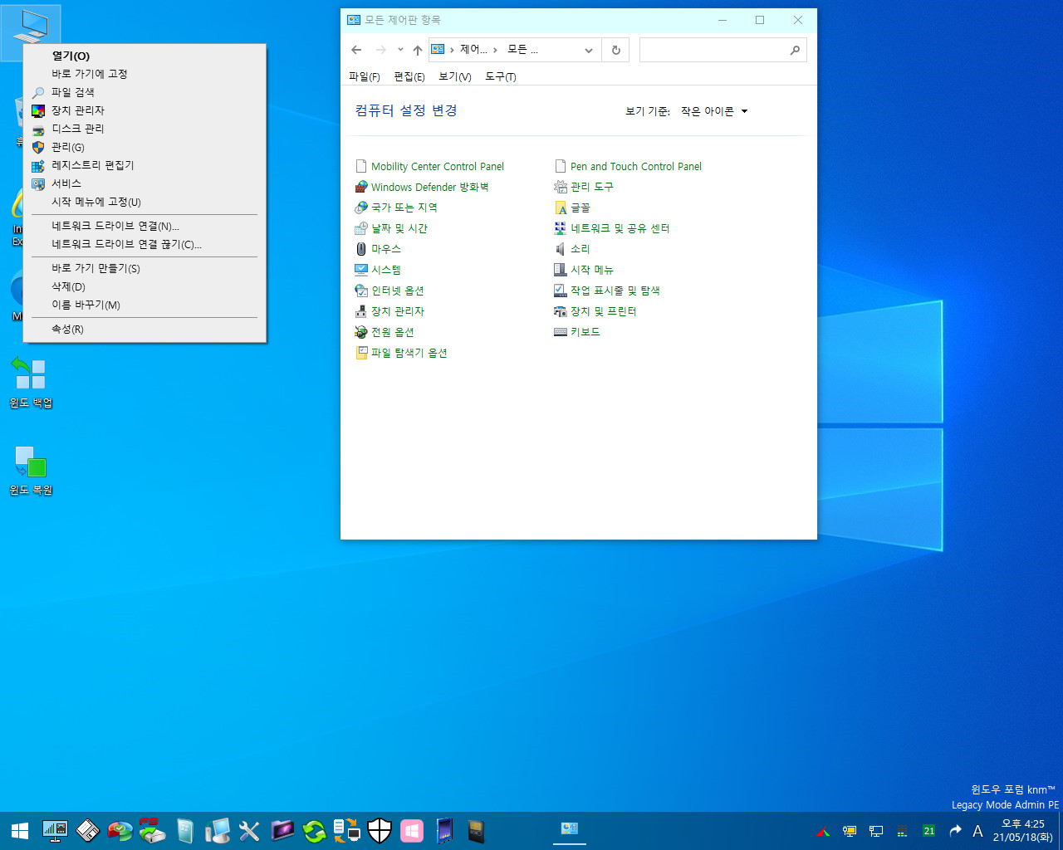Image resolution: width=1063 pixels, height=850 pixels.
Task: Choose 레지스트리 편집기 context menu entry
Action: point(145,165)
